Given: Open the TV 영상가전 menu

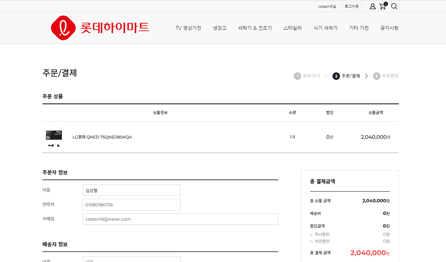Looking at the screenshot, I should point(189,28).
